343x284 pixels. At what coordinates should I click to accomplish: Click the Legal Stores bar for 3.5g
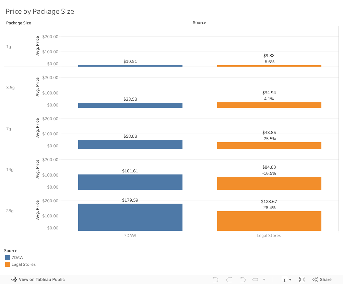tap(269, 105)
